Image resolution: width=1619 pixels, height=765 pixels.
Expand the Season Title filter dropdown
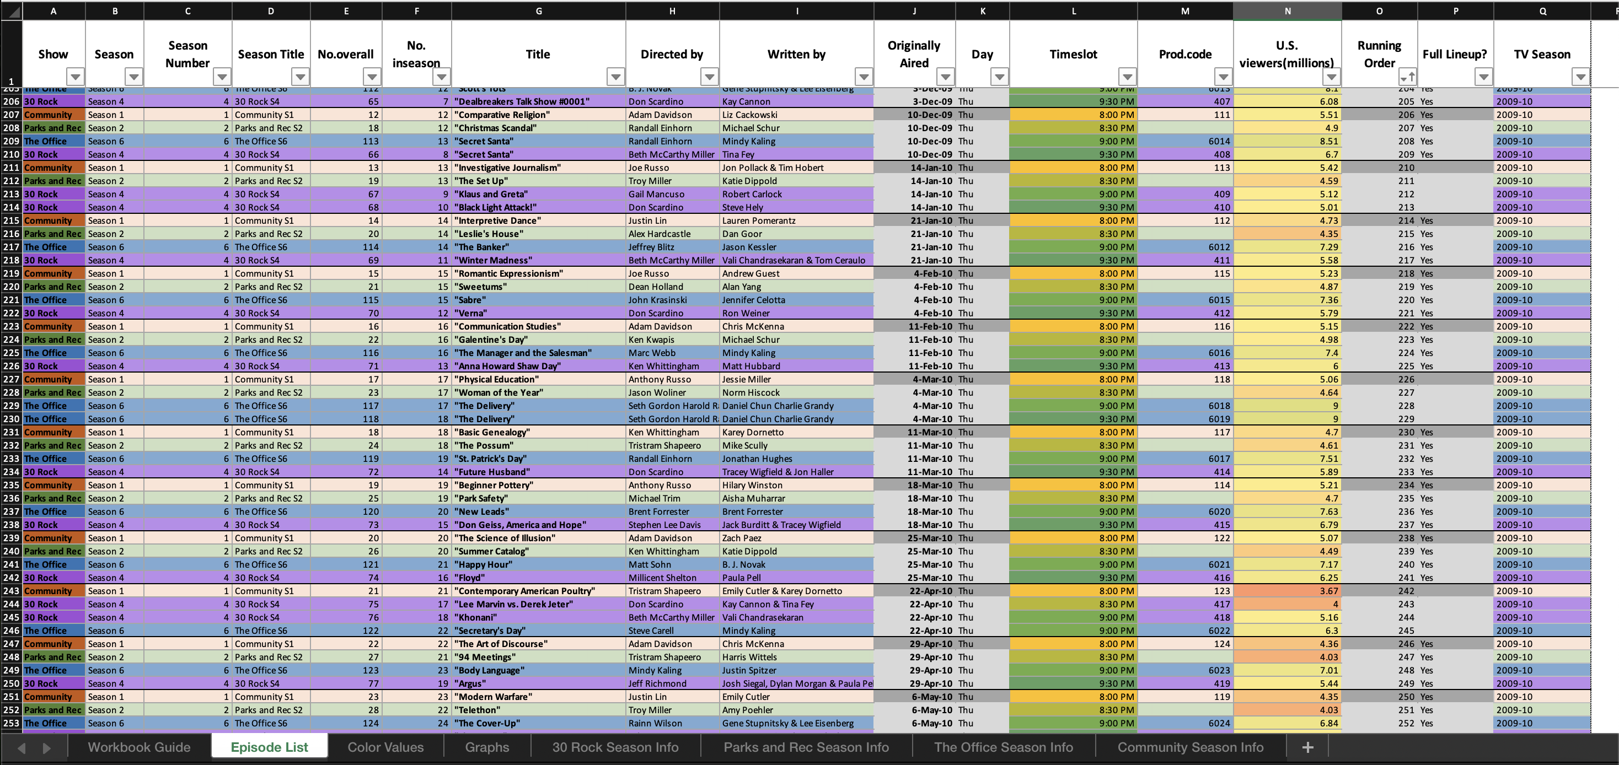301,77
